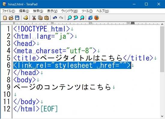Open the 検索(S) menu

(x=38, y=11)
